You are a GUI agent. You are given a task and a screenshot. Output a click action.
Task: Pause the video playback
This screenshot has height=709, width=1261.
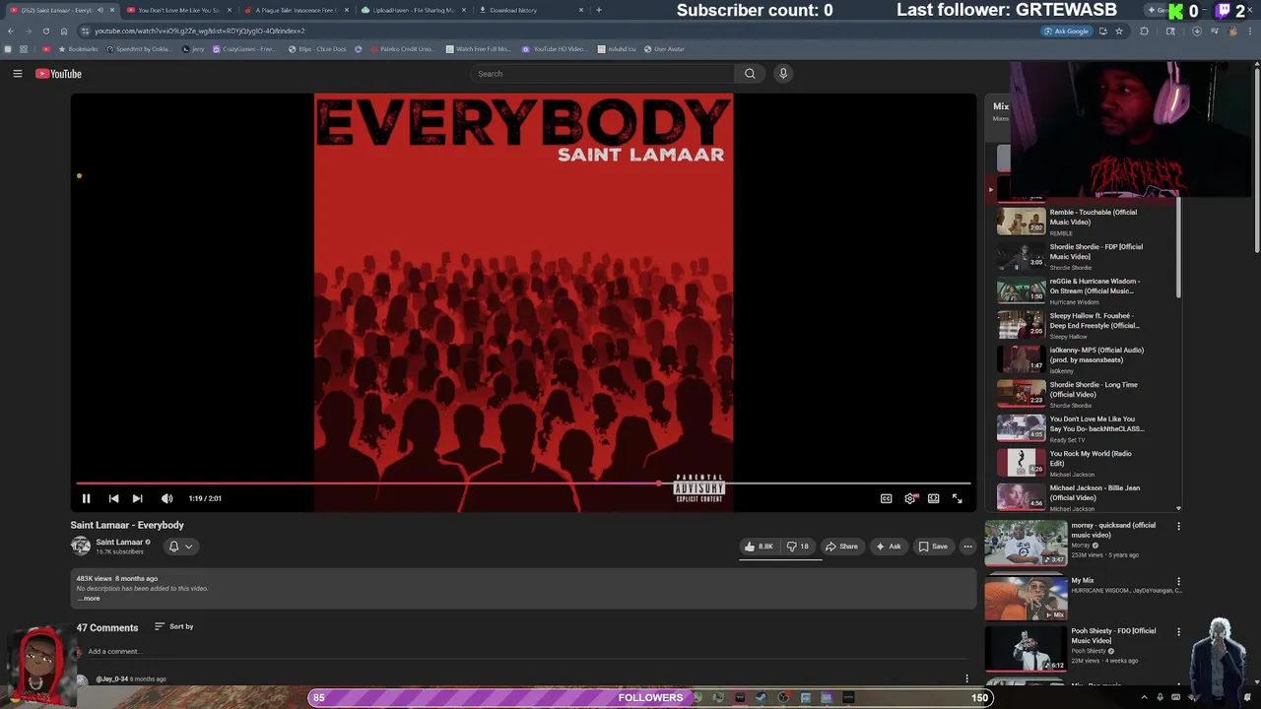click(x=86, y=498)
